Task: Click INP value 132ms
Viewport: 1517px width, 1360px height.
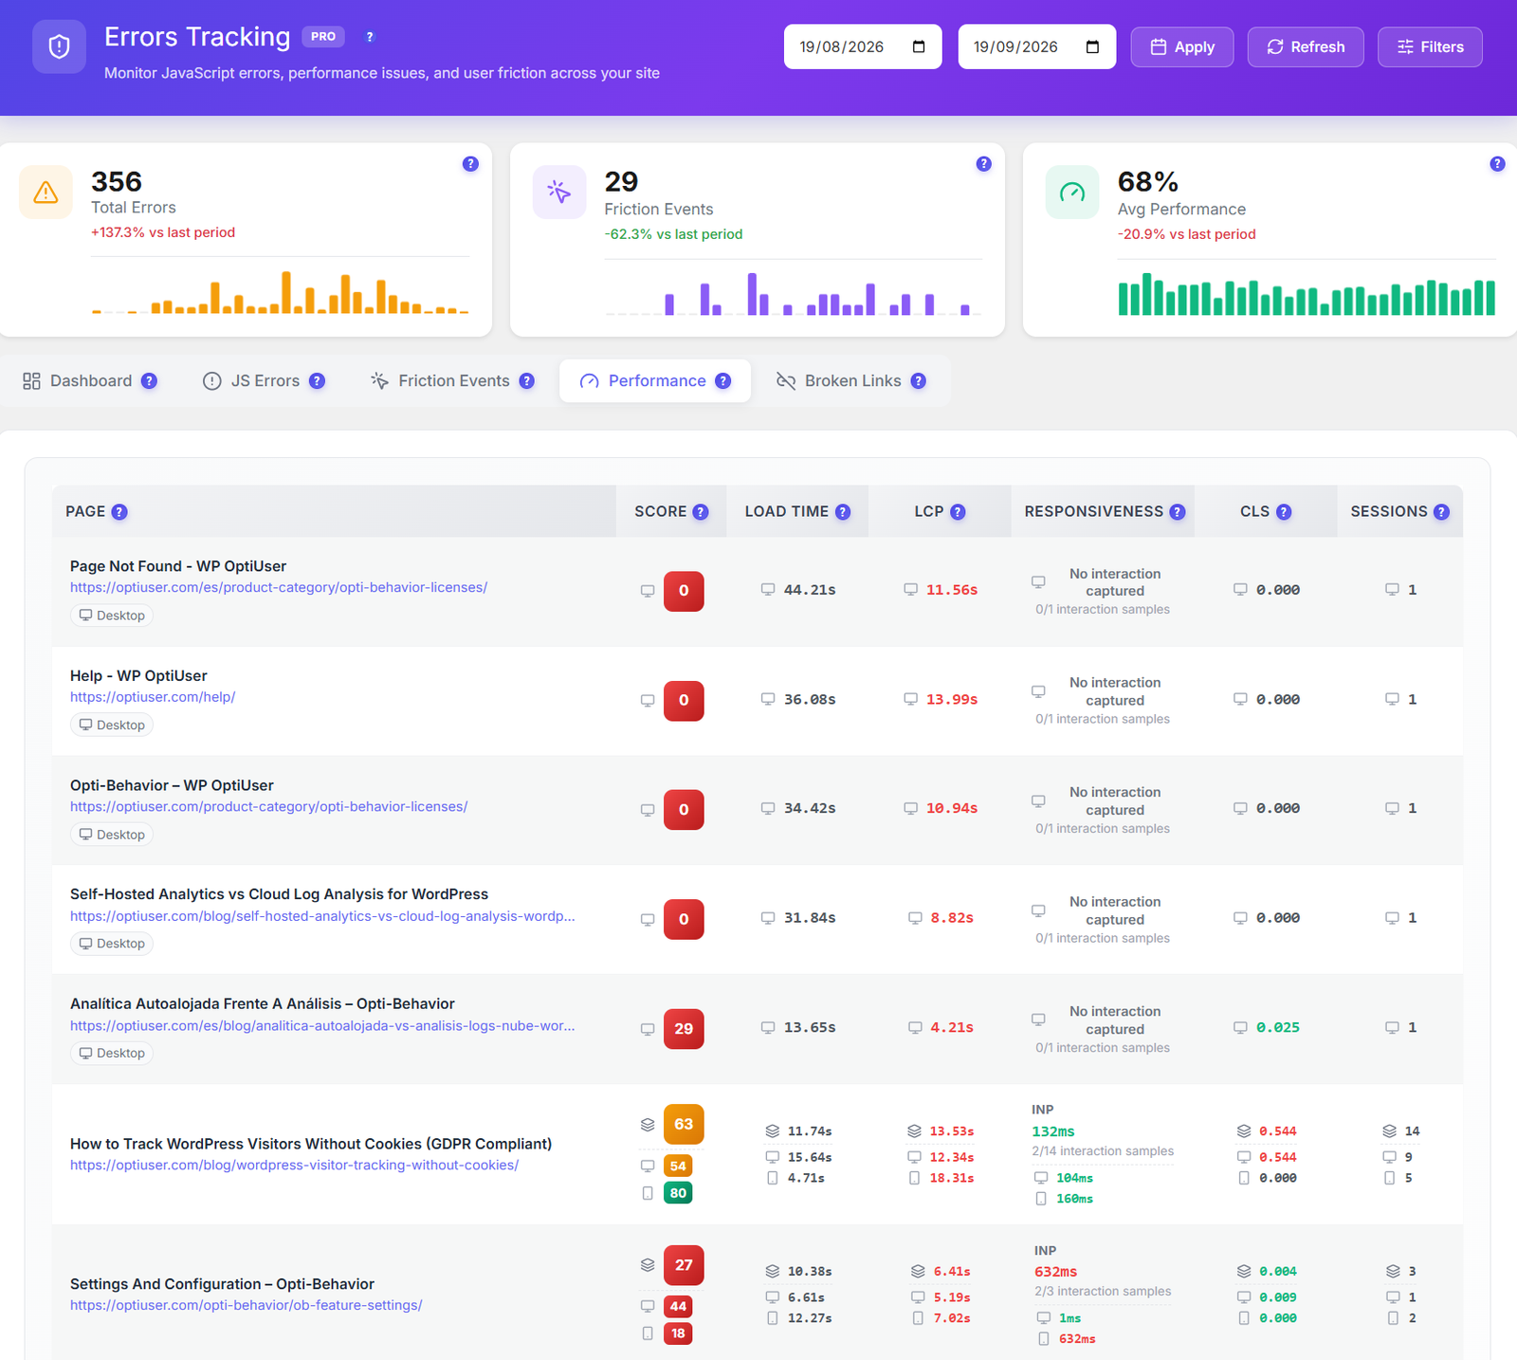Action: point(1053,1132)
